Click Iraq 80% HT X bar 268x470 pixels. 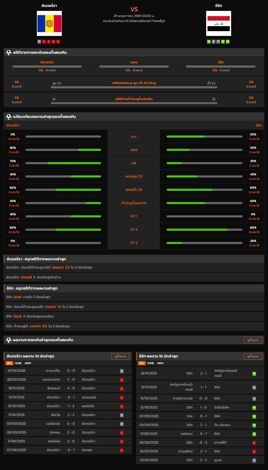coord(205,230)
